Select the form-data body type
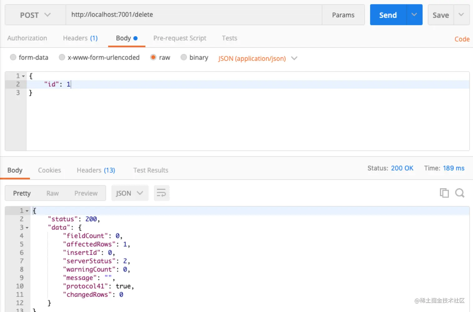473x312 pixels. pyautogui.click(x=13, y=57)
